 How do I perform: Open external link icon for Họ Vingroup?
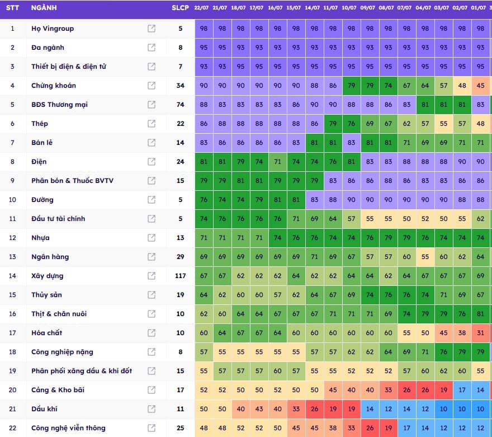click(152, 29)
